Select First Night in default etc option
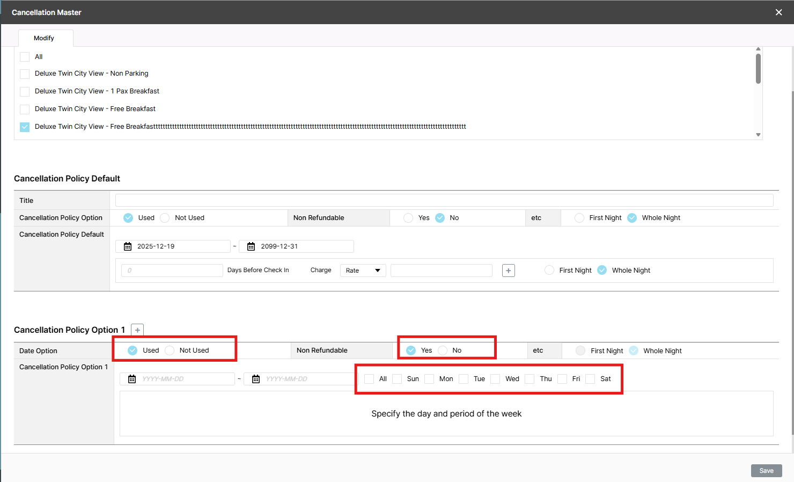This screenshot has width=794, height=482. pyautogui.click(x=579, y=218)
